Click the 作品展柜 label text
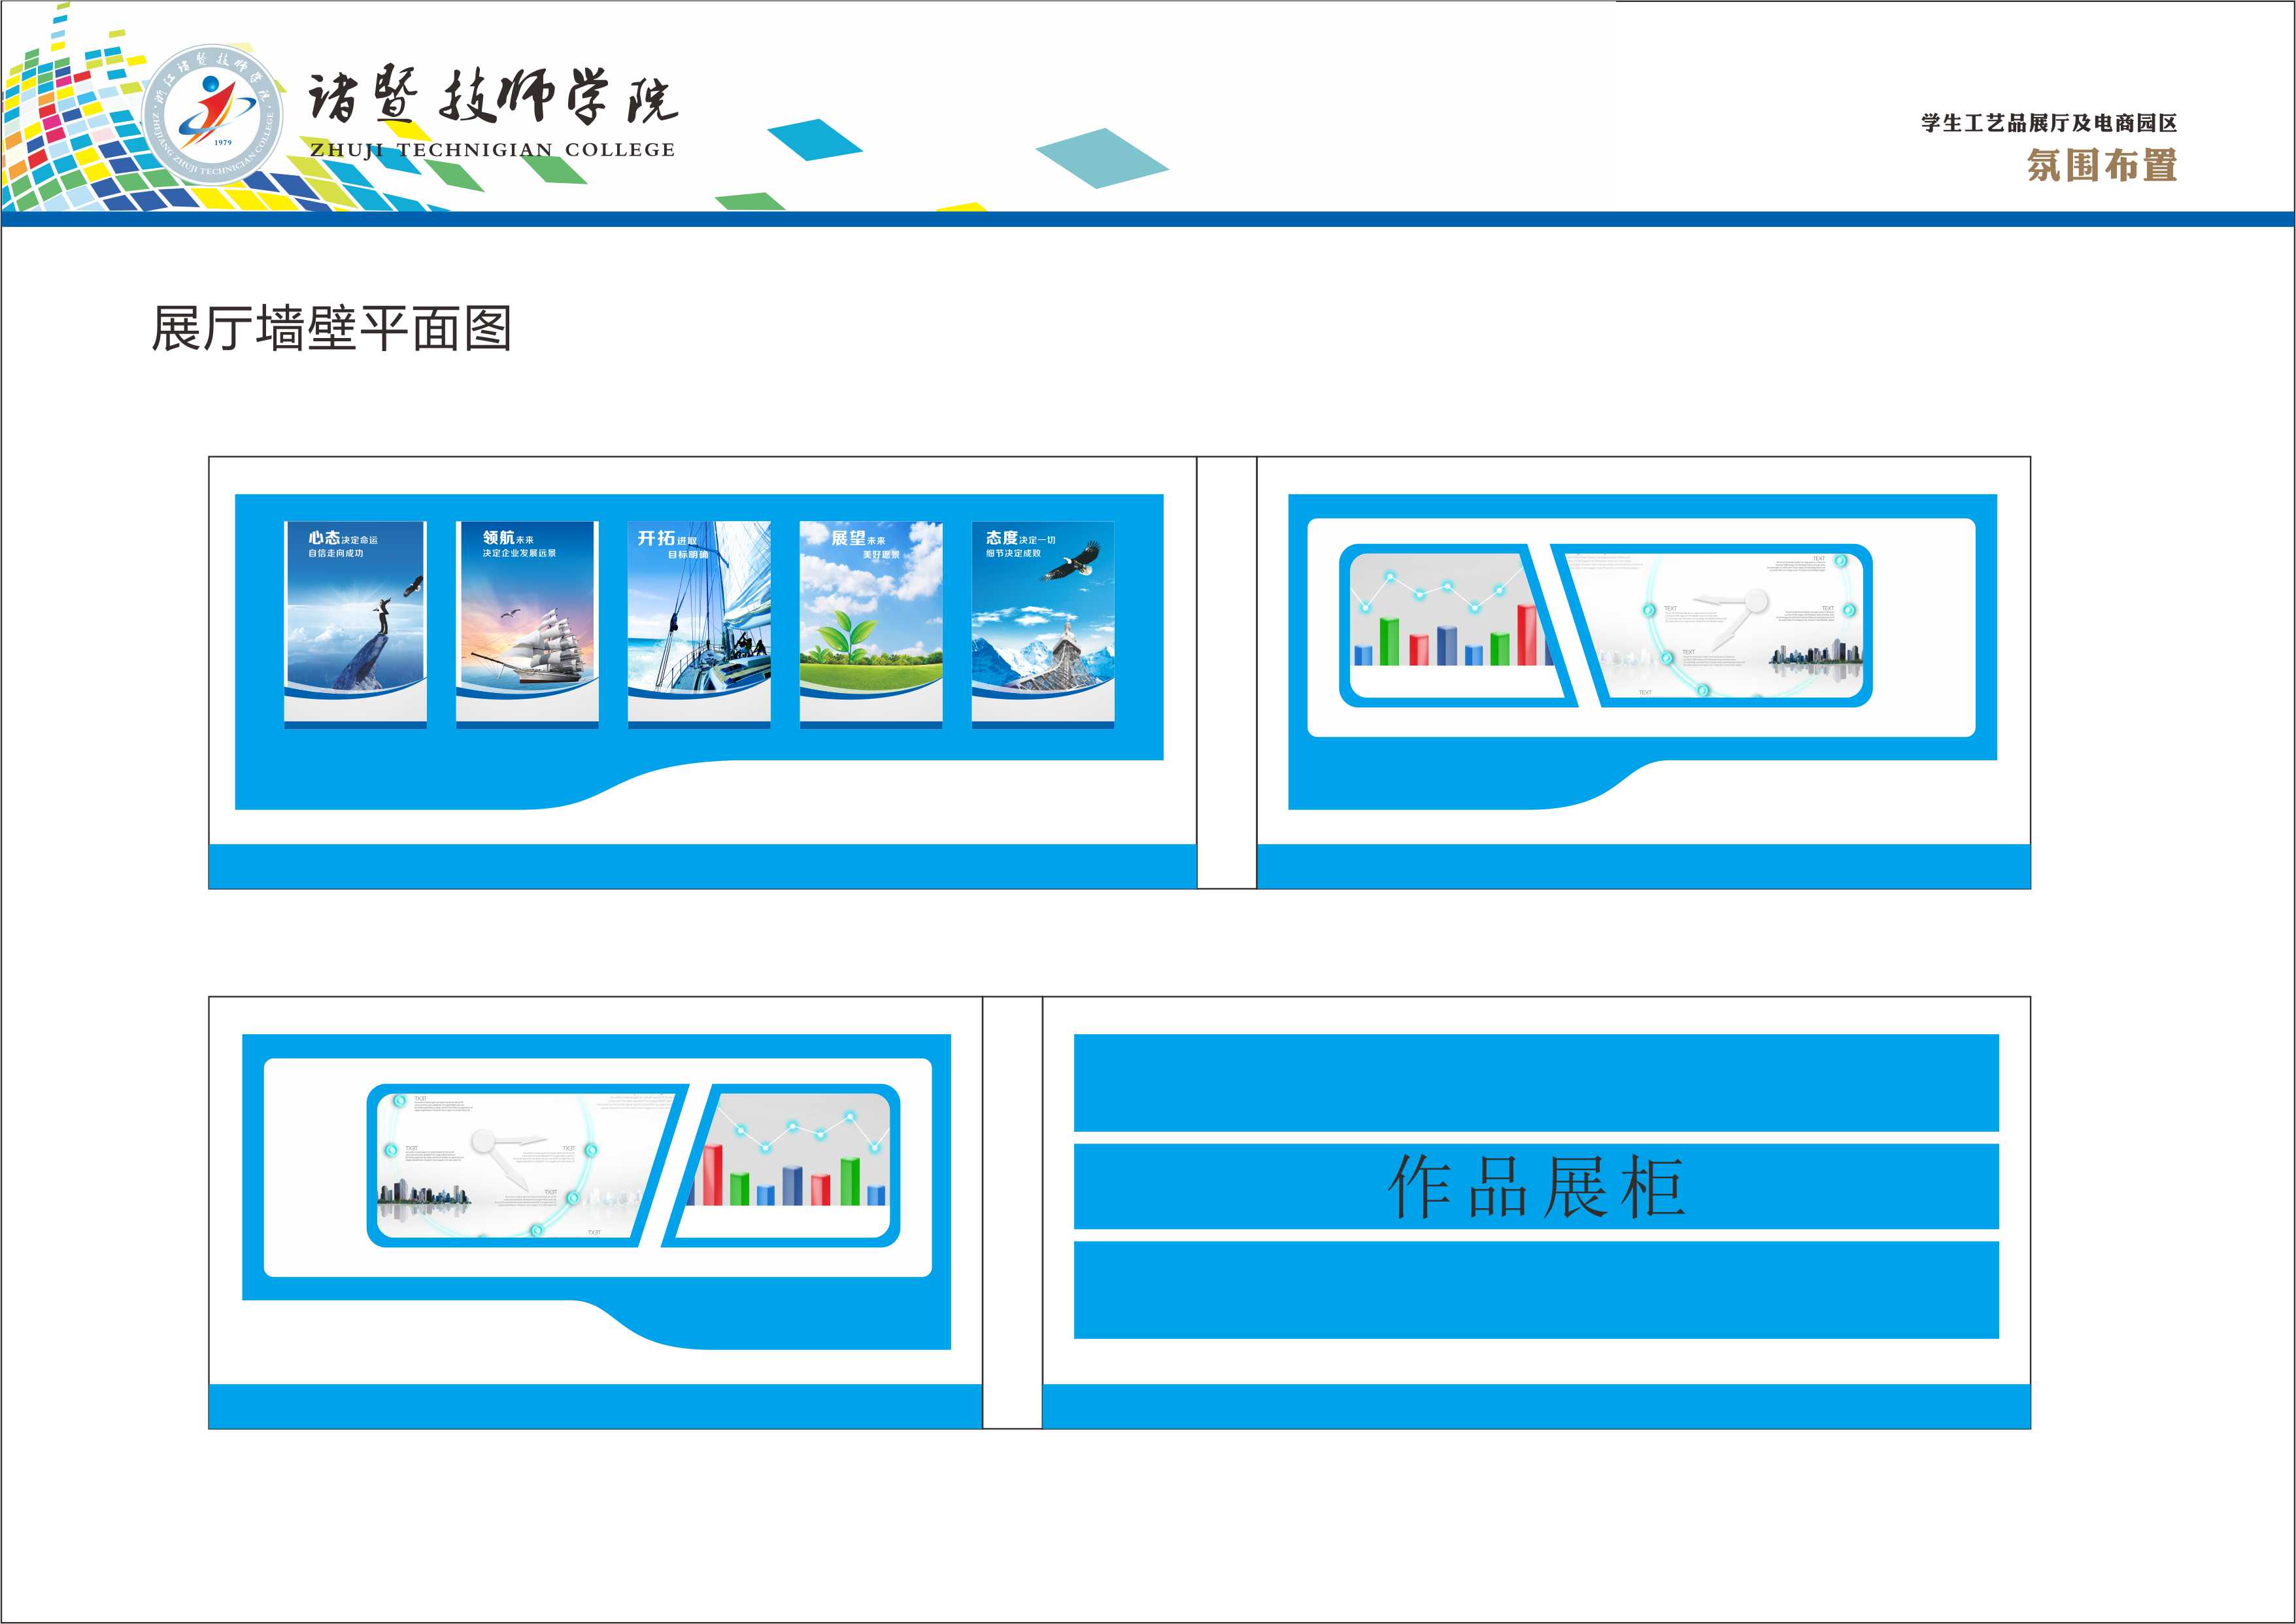 [1536, 1187]
